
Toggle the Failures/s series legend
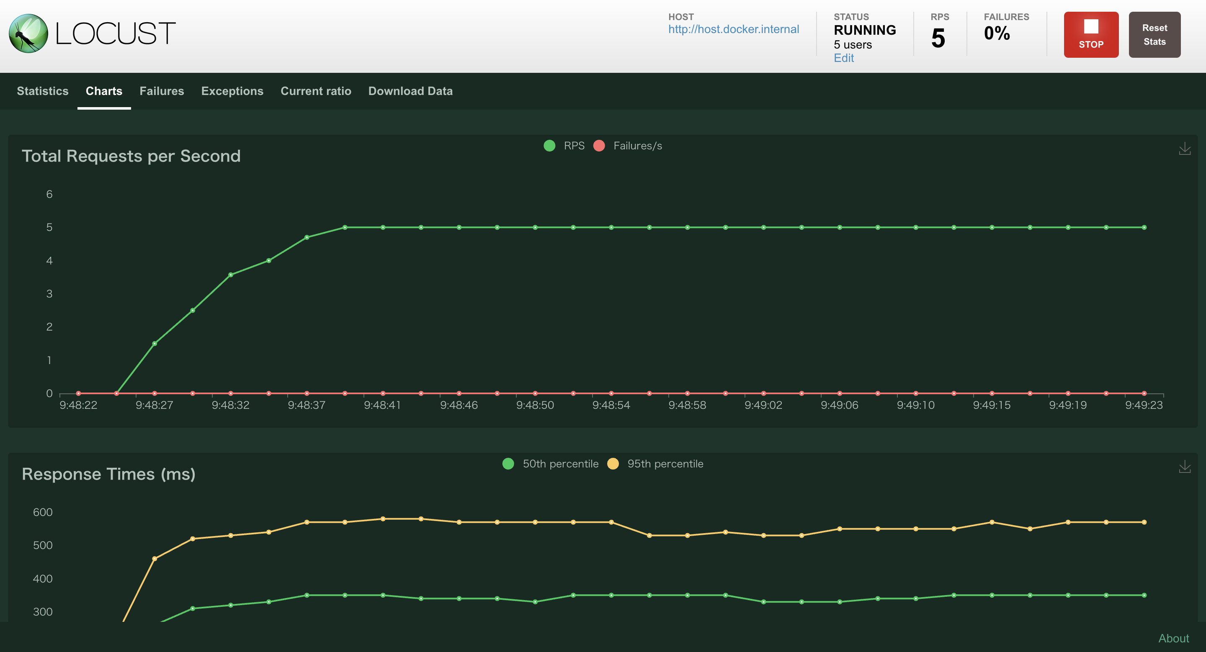(628, 146)
